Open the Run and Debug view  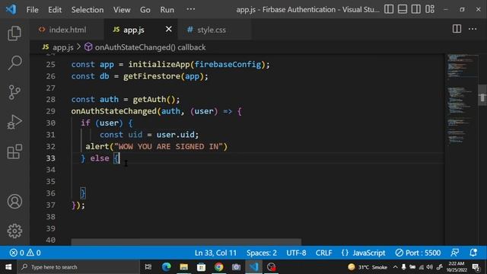[x=14, y=122]
